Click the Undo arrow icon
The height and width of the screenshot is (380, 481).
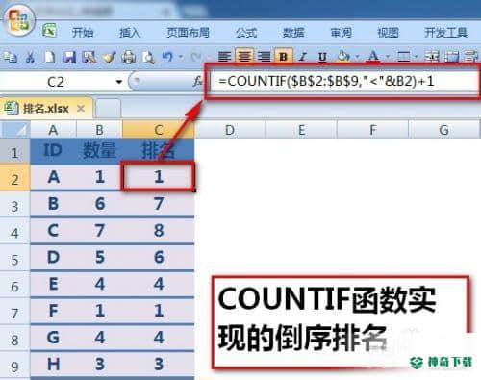click(x=167, y=57)
